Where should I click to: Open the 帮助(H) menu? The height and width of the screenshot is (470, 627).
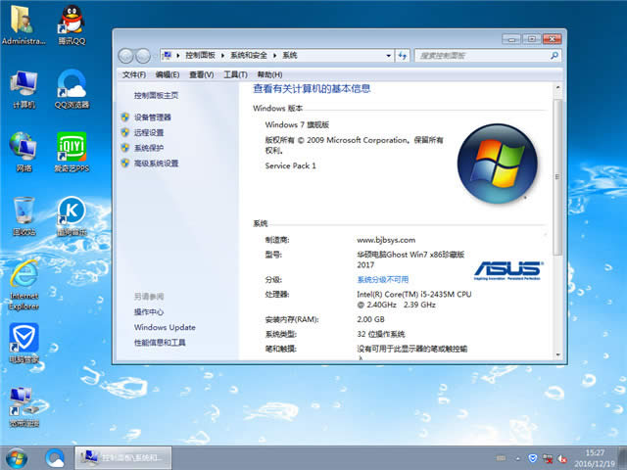click(269, 74)
